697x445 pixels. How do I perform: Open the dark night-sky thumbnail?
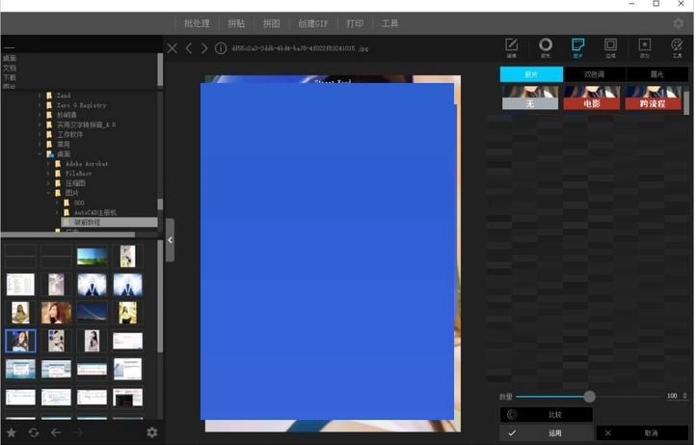[x=92, y=313]
